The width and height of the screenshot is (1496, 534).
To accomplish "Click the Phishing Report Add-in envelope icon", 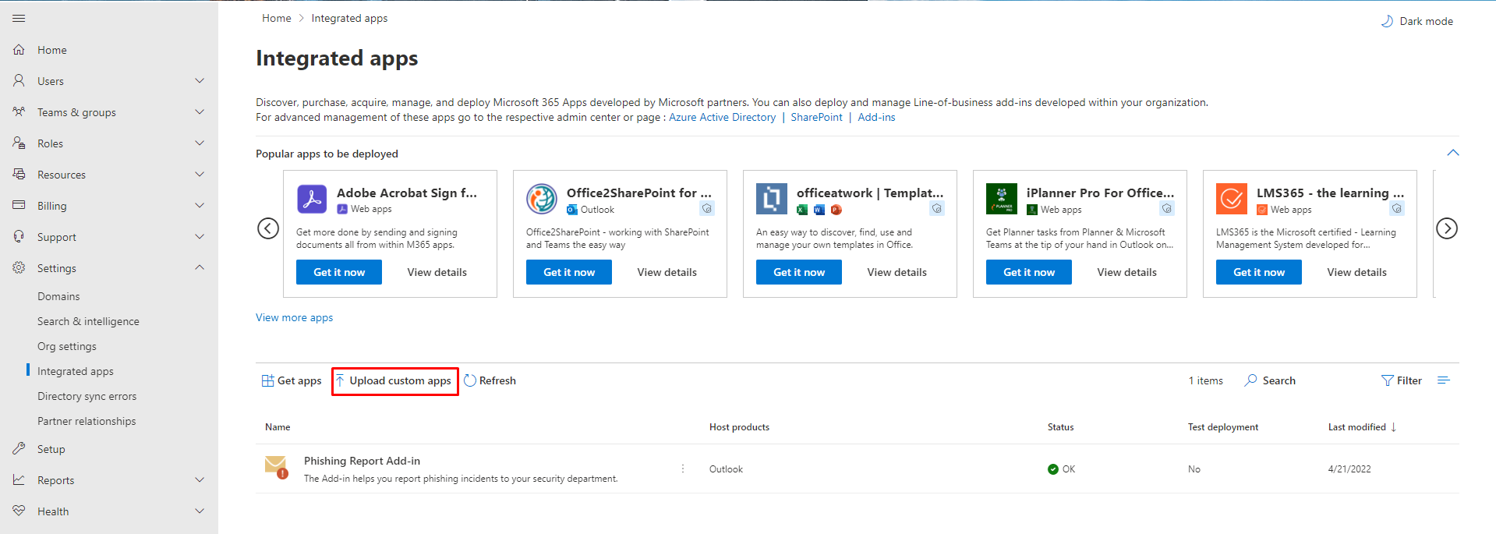I will coord(276,467).
